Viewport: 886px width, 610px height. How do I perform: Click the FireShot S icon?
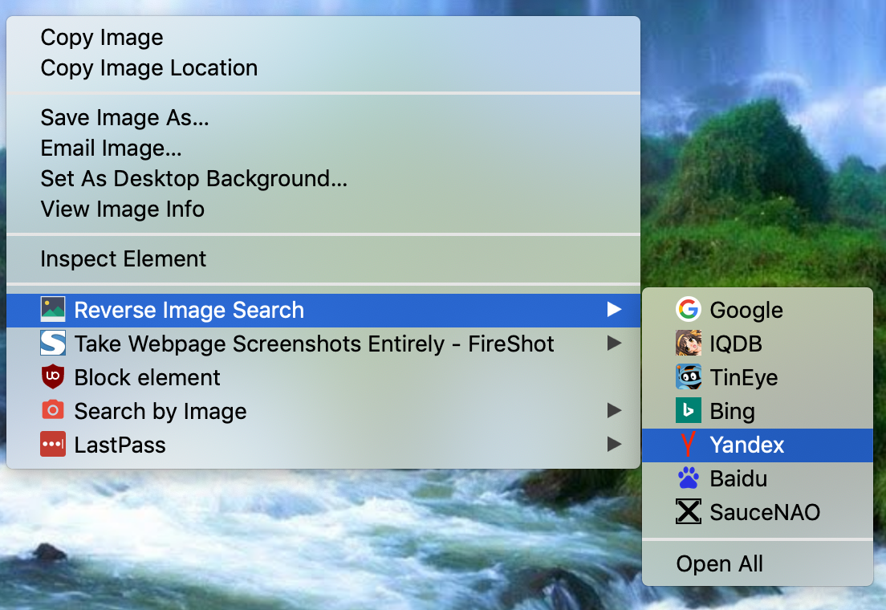pyautogui.click(x=53, y=344)
